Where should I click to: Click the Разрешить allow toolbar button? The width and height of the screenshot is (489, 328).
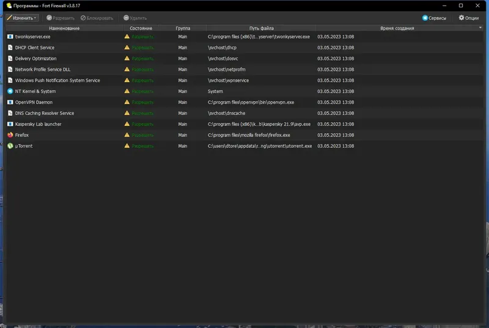[x=61, y=18]
